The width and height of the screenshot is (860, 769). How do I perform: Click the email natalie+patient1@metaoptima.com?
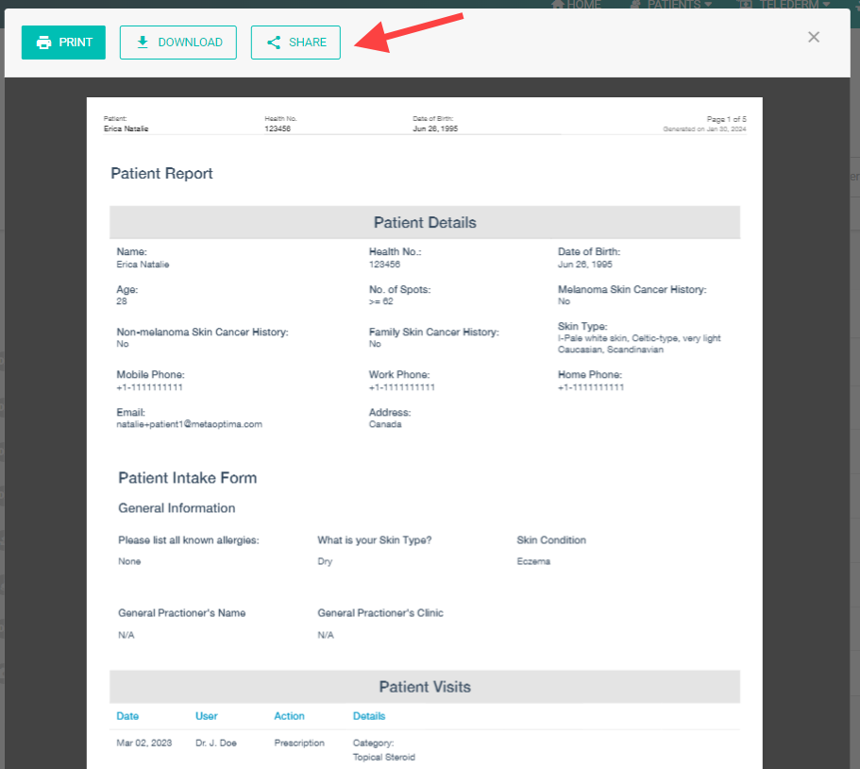tap(189, 424)
